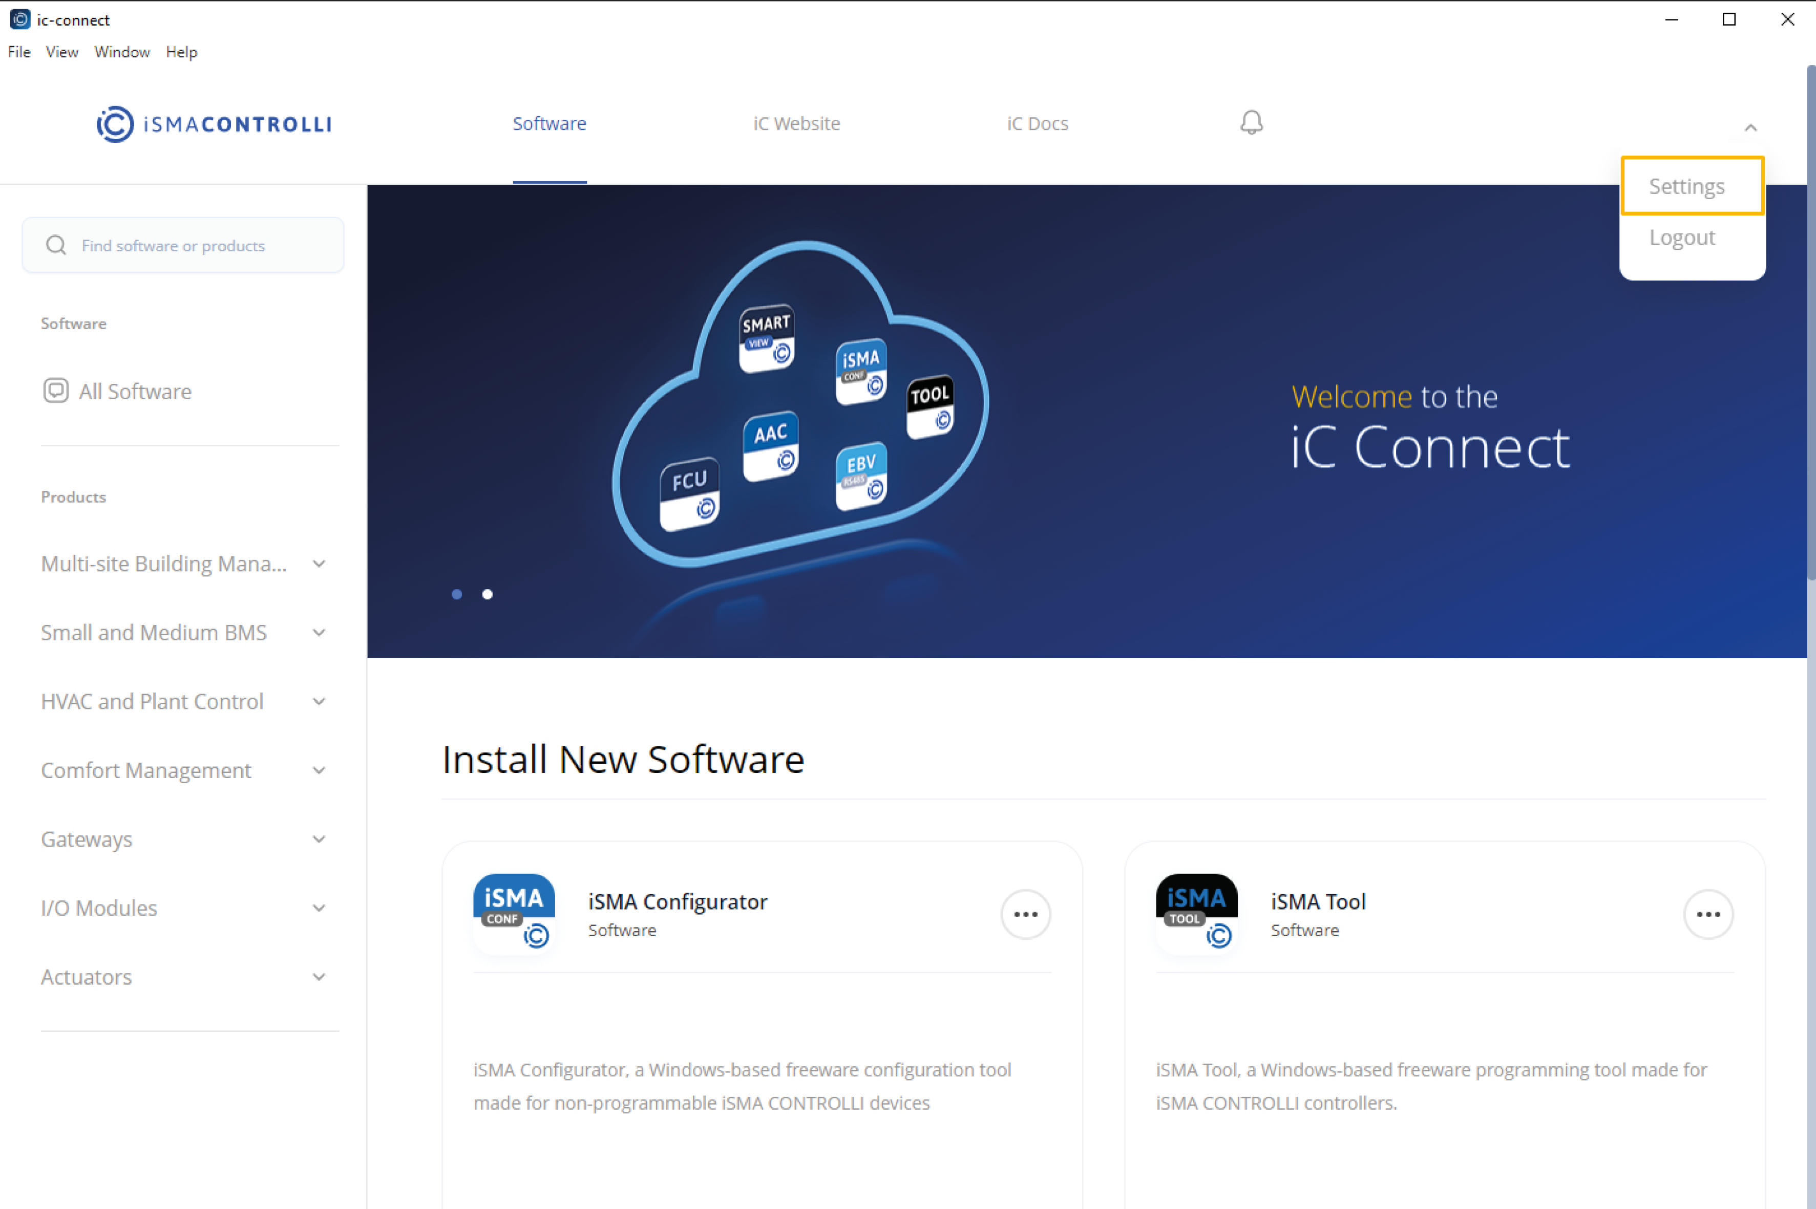This screenshot has width=1816, height=1209.
Task: Expand the Gateways category
Action: (x=319, y=839)
